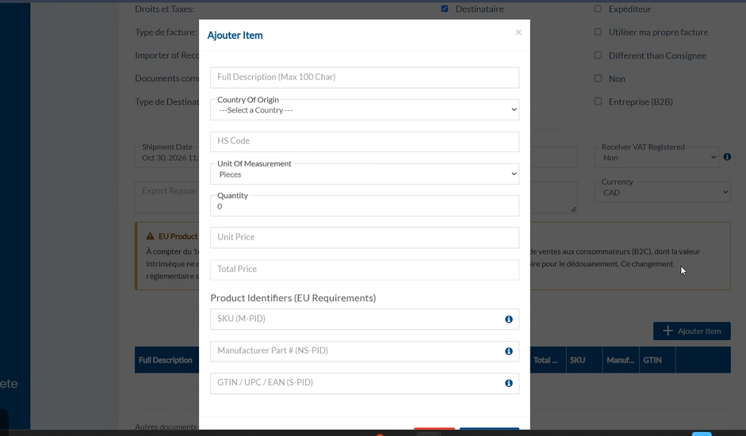Image resolution: width=746 pixels, height=436 pixels.
Task: Check Different than Consignee option
Action: [598, 55]
